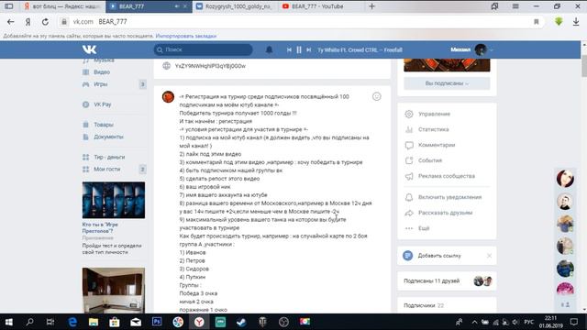Open Тир - деньги app link

(x=109, y=157)
